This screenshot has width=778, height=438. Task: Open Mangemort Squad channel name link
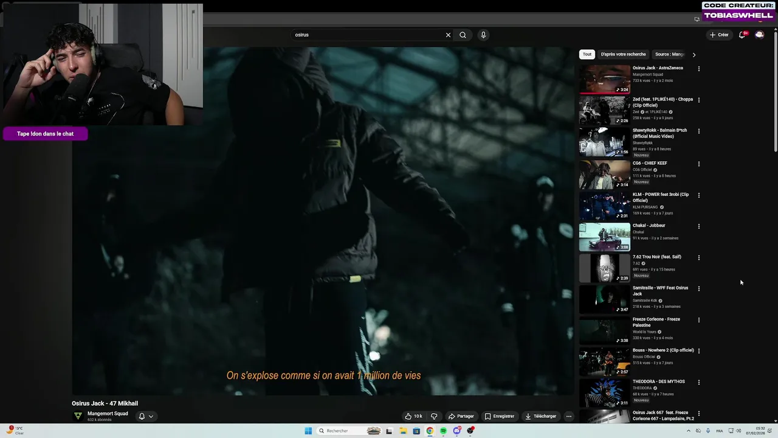pyautogui.click(x=108, y=414)
